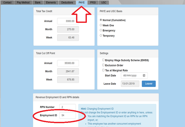Open the PRSI tab

click(93, 3)
